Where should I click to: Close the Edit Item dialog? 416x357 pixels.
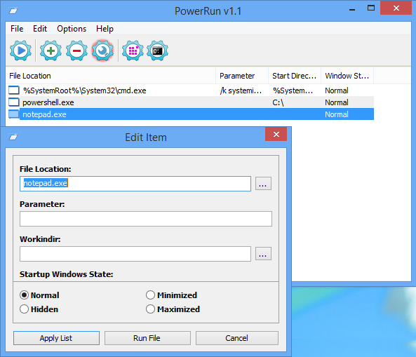[276, 134]
